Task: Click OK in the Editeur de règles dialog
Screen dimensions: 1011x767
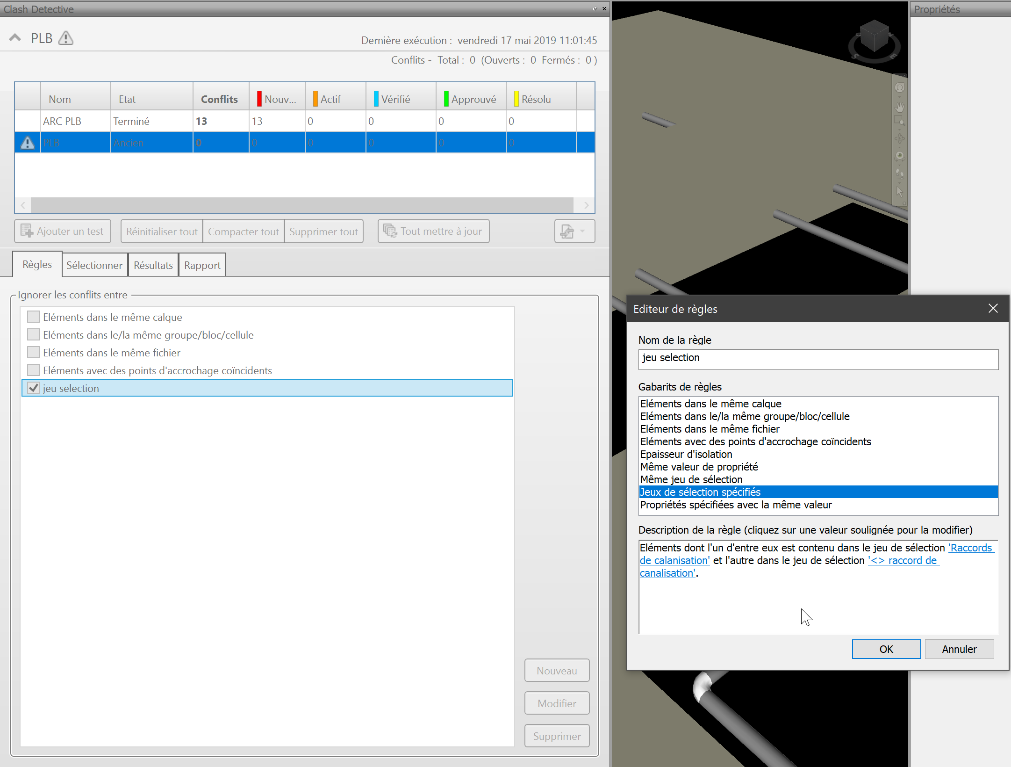Action: tap(886, 649)
